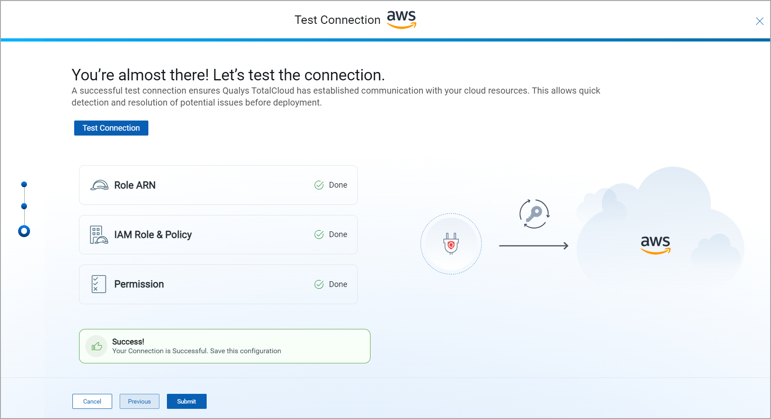Click 'Your Connection is Successful' message text
Image resolution: width=771 pixels, height=419 pixels.
coord(197,351)
